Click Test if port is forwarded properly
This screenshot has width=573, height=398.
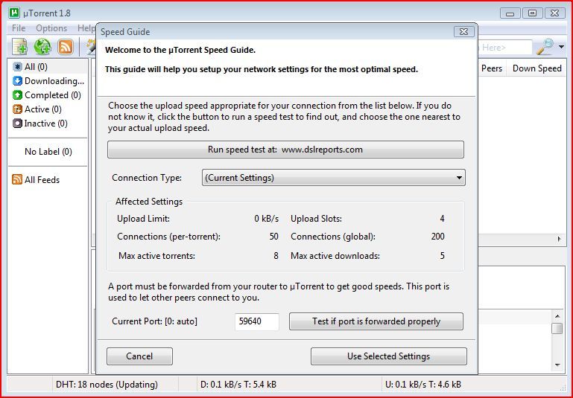pos(376,321)
